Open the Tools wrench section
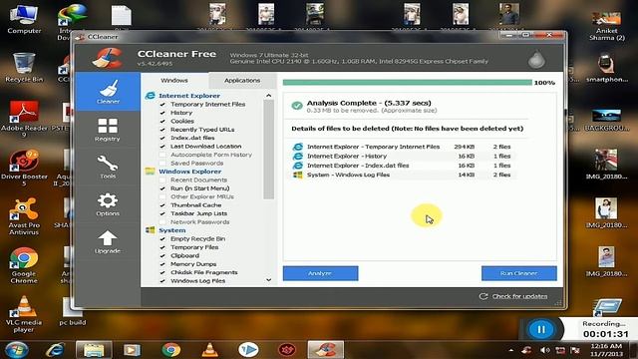The height and width of the screenshot is (359, 638). coord(108,167)
